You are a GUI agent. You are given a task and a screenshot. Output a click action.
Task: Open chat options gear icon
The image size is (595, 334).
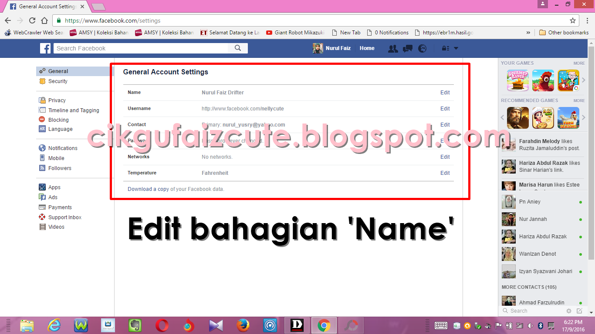568,311
